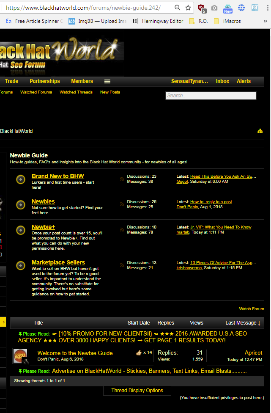Open the uBlock Origin extension icon

pos(202,8)
